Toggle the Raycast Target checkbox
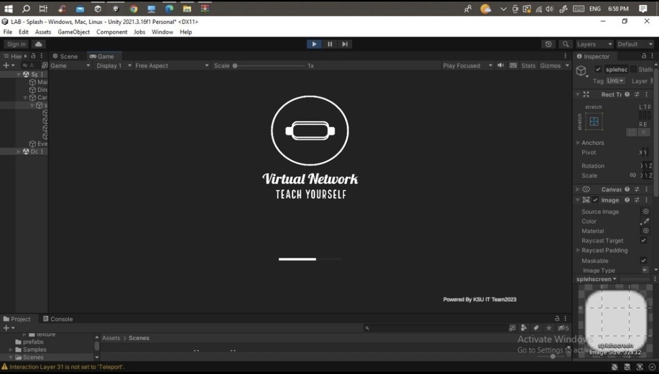This screenshot has height=374, width=659. click(x=644, y=241)
